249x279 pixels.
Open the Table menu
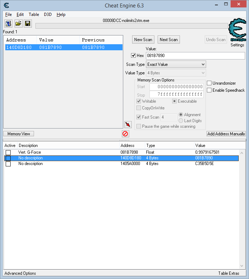pos(34,15)
